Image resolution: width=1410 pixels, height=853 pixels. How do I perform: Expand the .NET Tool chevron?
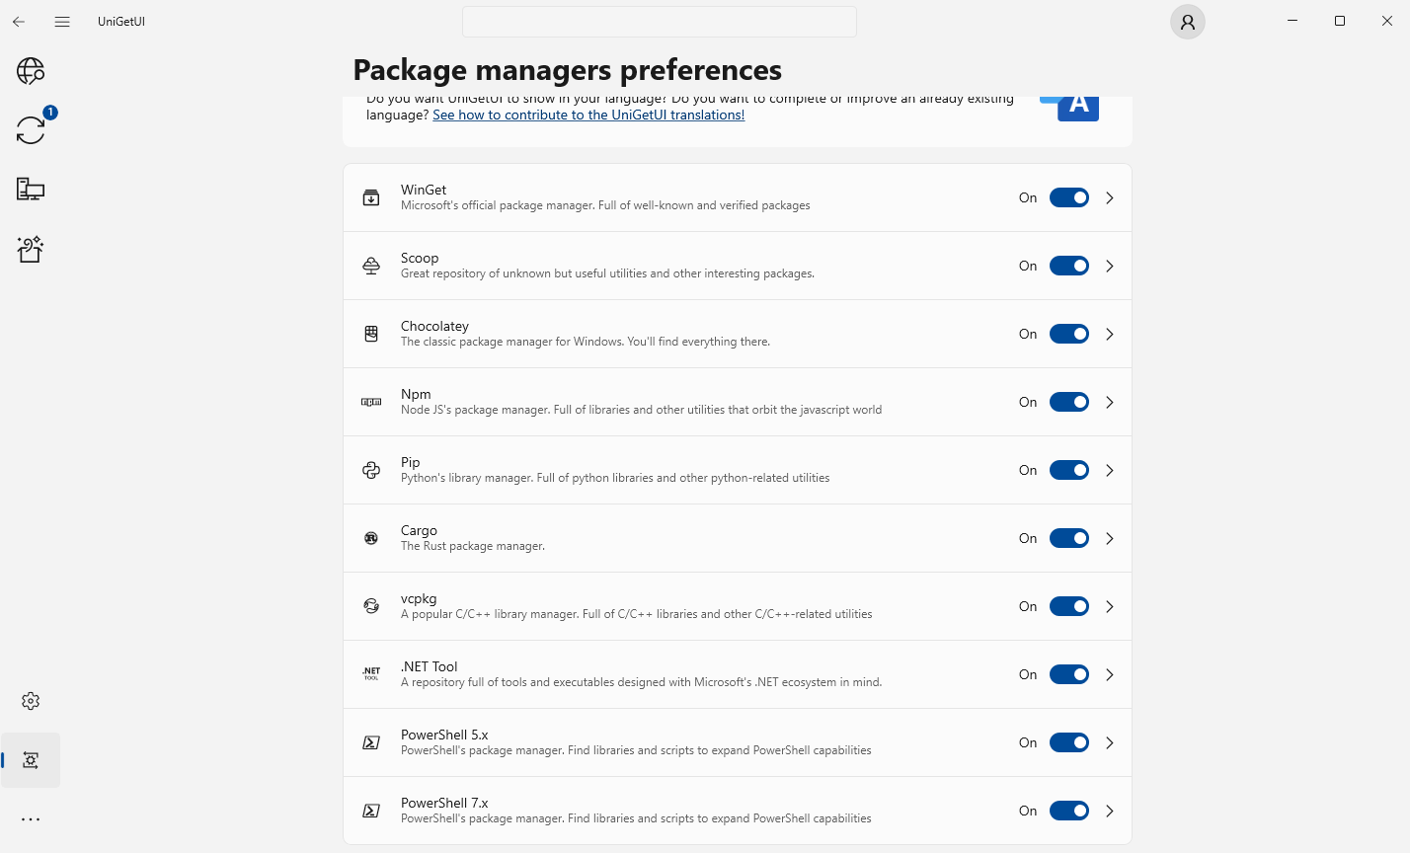point(1110,674)
